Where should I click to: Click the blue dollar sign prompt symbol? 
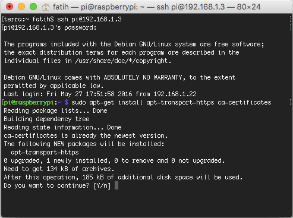[x=67, y=102]
